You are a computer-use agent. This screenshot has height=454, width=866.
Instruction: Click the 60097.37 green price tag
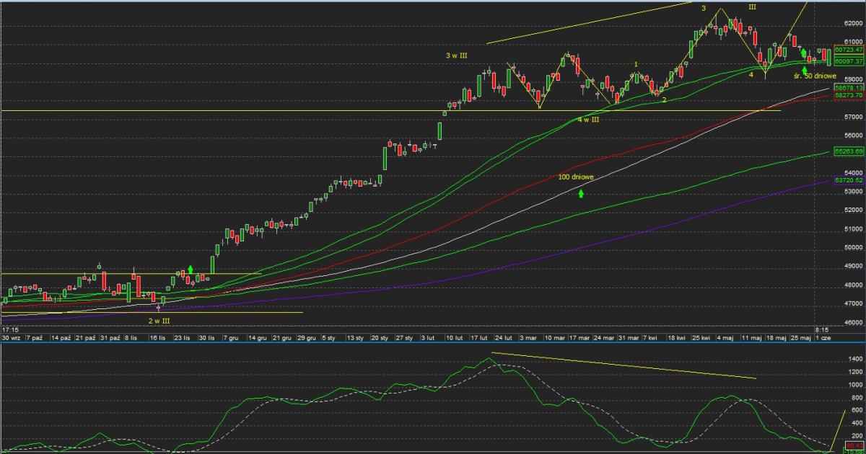(849, 62)
